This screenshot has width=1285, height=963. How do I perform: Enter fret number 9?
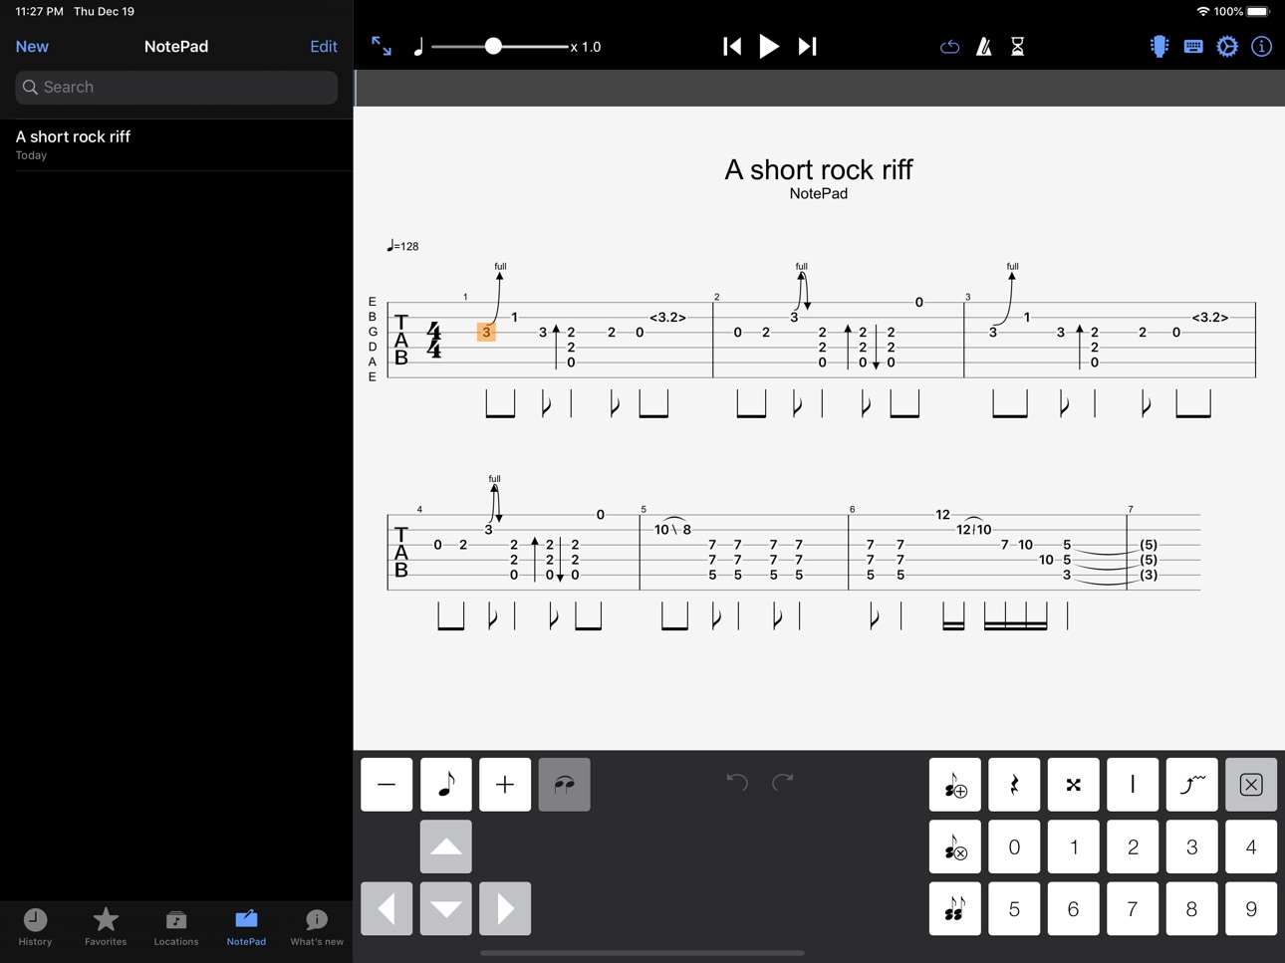1251,908
